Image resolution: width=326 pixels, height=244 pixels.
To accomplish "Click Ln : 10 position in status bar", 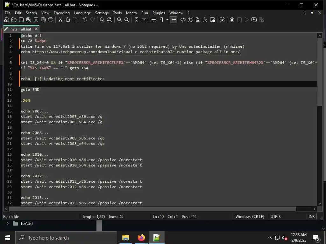I will point(158,216).
